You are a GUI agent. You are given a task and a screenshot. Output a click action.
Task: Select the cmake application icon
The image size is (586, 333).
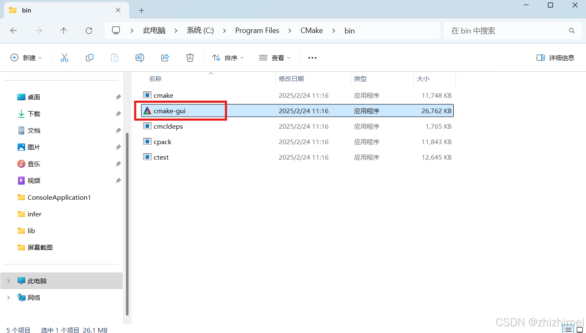coord(147,95)
